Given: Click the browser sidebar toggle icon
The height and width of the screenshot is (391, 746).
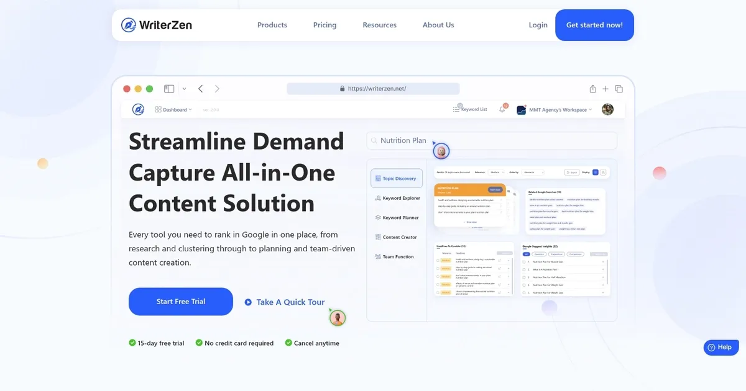Looking at the screenshot, I should 169,89.
